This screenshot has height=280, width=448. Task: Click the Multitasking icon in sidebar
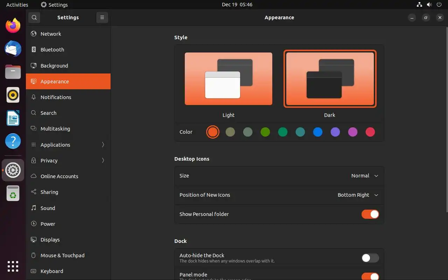(x=34, y=128)
